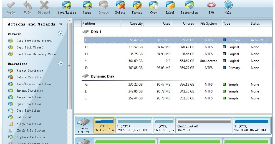Sort by the File System column header
This screenshot has height=144, width=275.
(x=208, y=24)
